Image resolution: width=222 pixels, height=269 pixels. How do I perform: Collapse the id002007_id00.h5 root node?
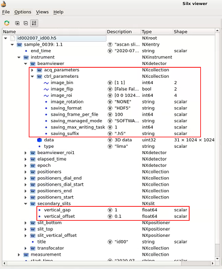(6, 38)
